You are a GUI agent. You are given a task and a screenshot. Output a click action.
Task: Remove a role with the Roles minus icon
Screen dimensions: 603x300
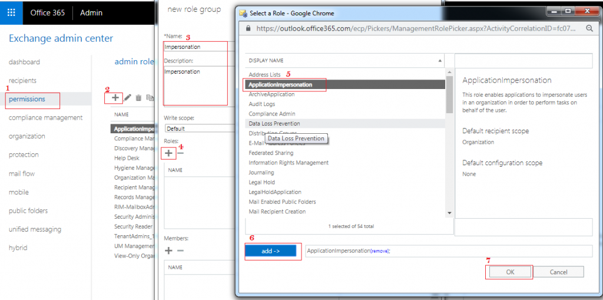[x=180, y=153]
